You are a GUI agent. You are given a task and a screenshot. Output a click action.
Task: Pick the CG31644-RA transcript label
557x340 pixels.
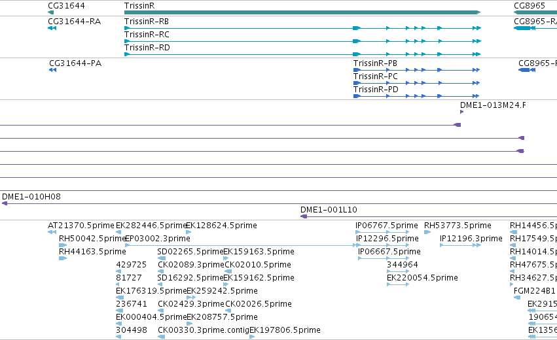coord(74,22)
